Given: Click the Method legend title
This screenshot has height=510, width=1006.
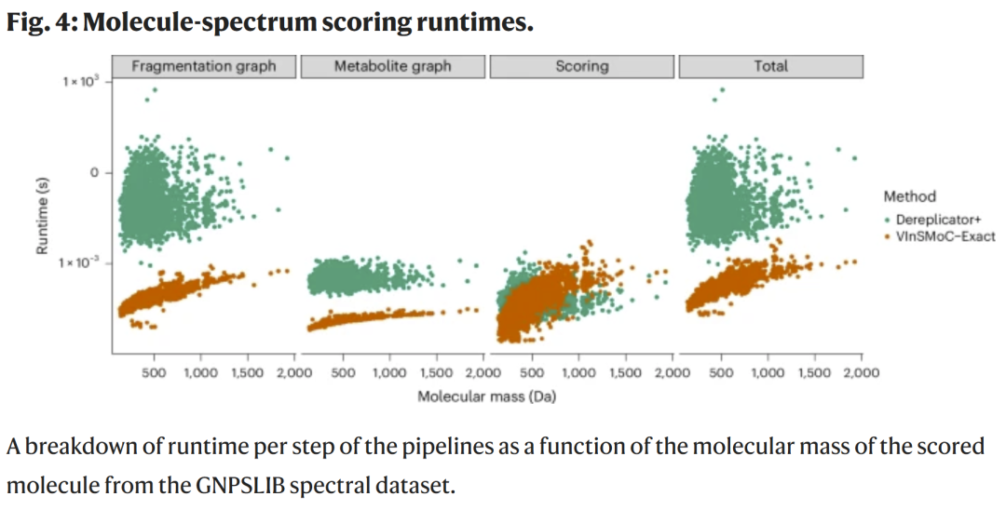Looking at the screenshot, I should pyautogui.click(x=909, y=196).
